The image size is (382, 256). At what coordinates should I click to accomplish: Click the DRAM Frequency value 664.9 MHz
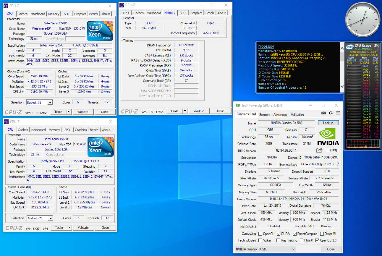(186, 45)
